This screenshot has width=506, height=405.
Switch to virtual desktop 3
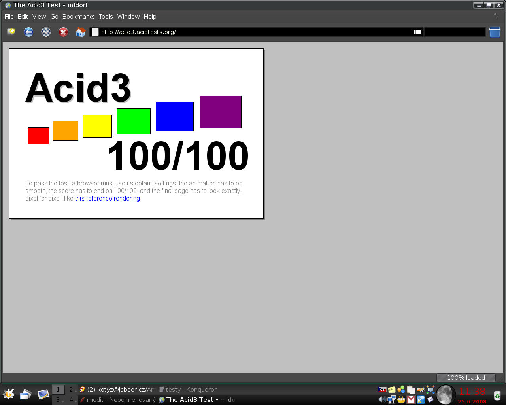tap(58, 400)
